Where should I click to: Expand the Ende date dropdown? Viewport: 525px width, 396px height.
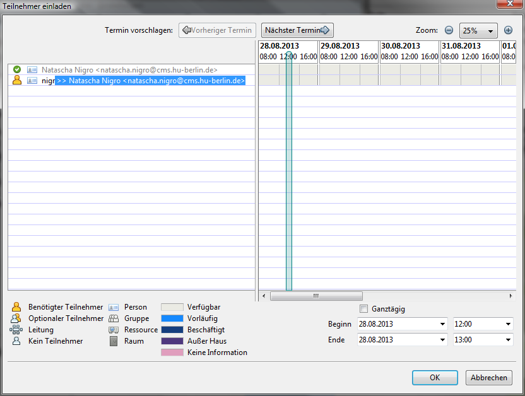442,339
